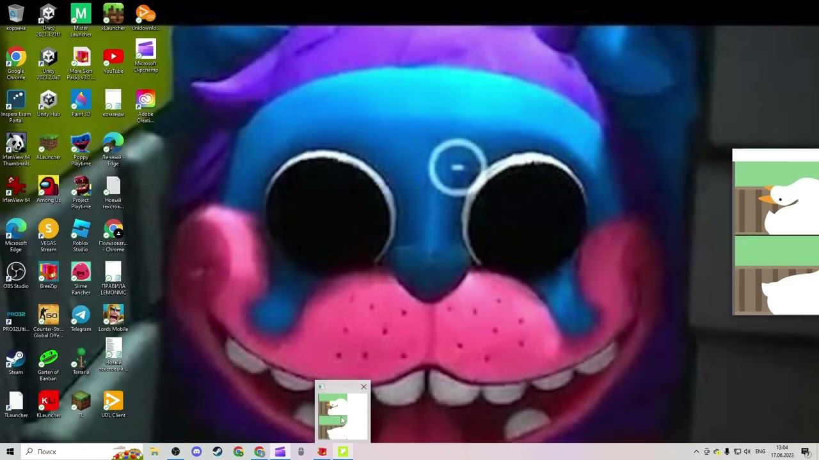Screen dimensions: 819x460
Task: Switch to OBS Studio in taskbar
Action: (175, 452)
